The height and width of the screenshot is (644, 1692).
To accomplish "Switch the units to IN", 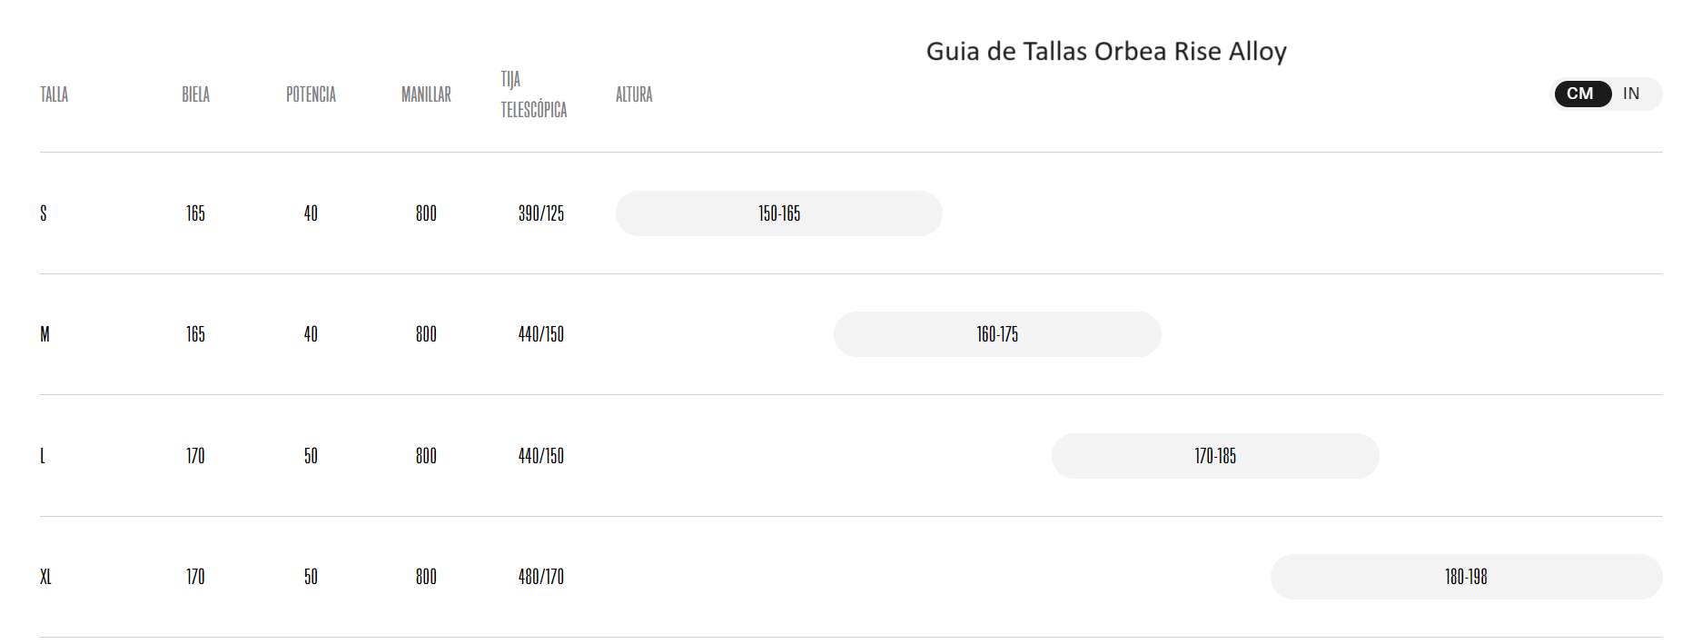I will point(1631,94).
